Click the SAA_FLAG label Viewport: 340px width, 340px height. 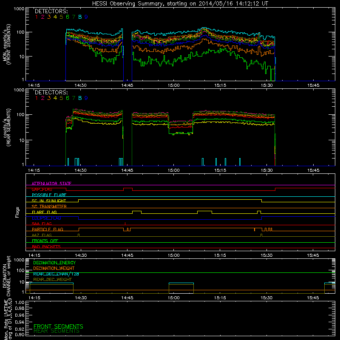42,224
